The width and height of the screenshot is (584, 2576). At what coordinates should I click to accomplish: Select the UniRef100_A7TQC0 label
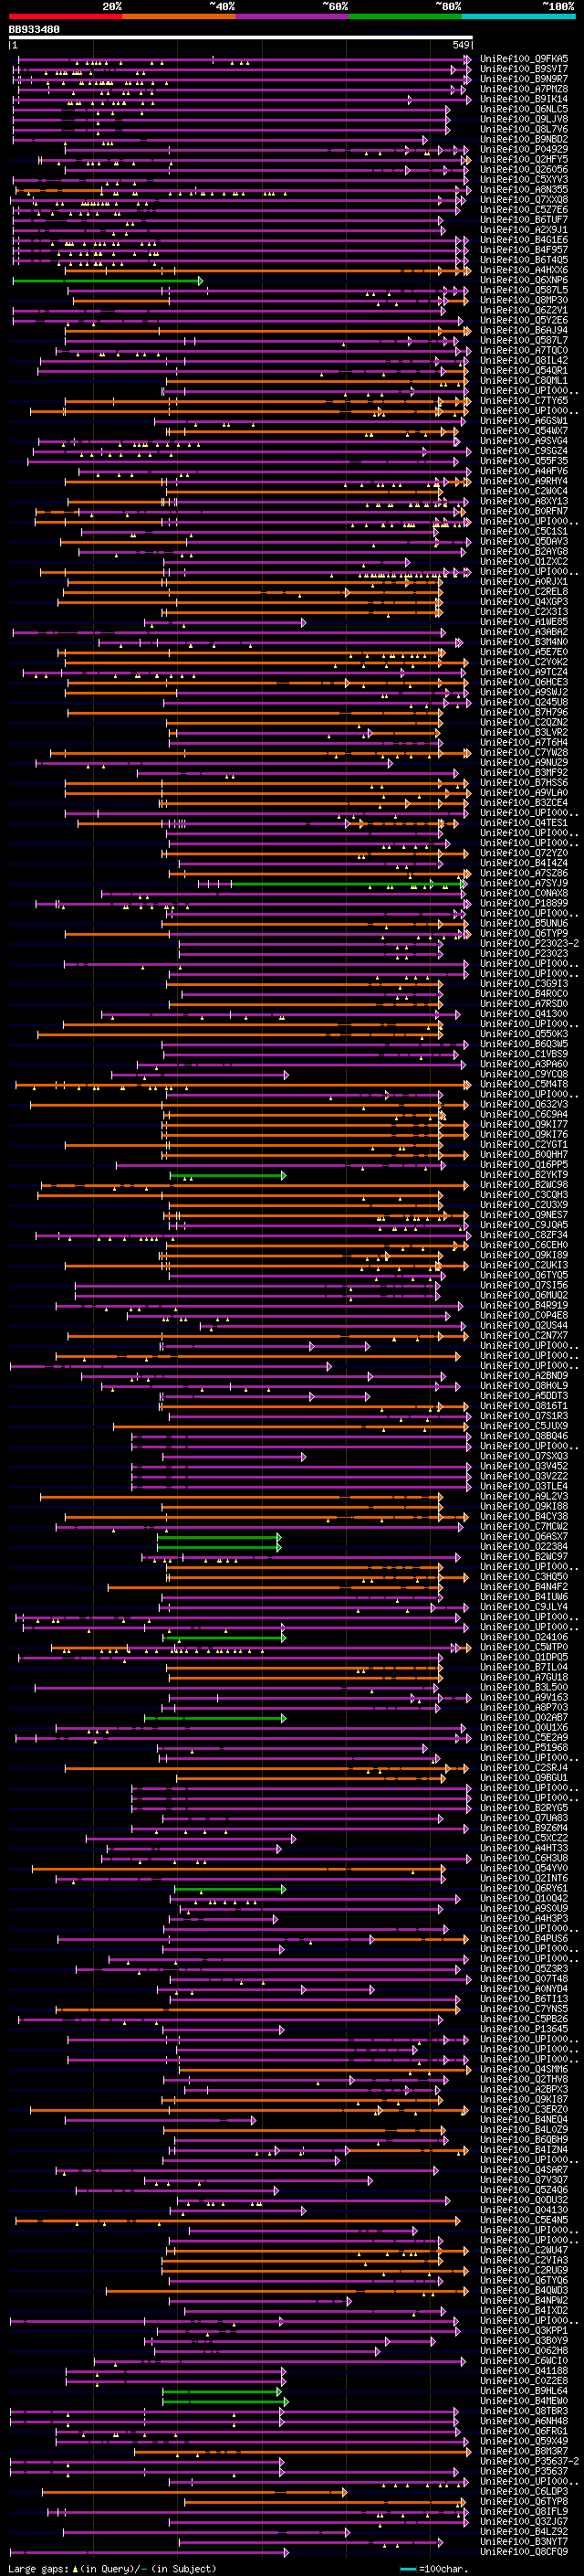click(524, 351)
